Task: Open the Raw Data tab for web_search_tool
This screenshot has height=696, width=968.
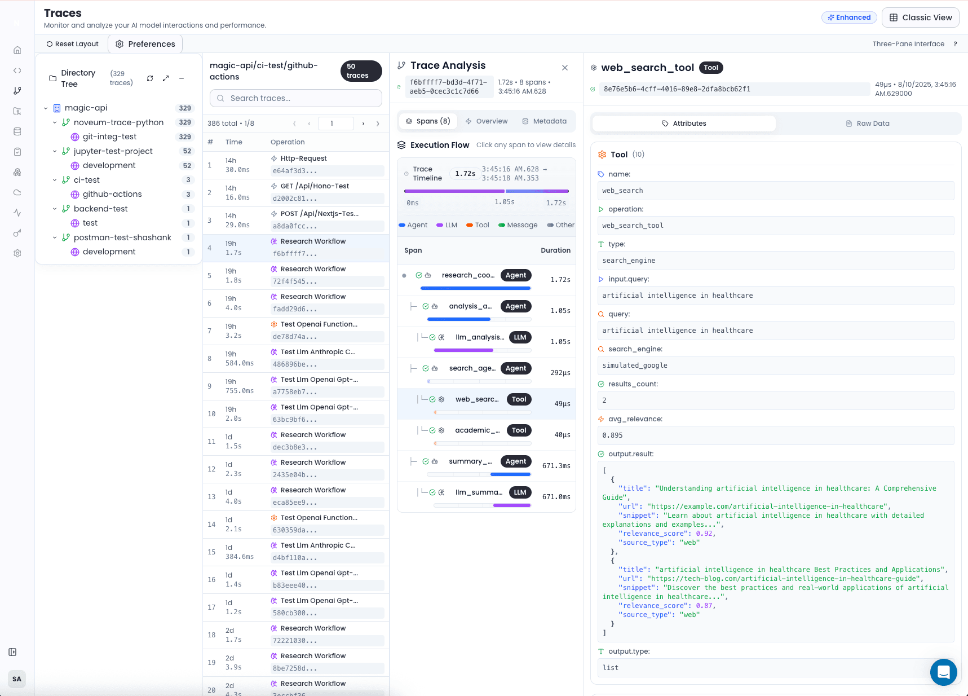Action: [868, 123]
